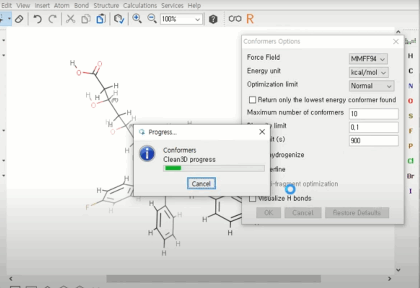Toggle Return only the lowest energy conformer
This screenshot has height=288, width=420.
pos(252,100)
